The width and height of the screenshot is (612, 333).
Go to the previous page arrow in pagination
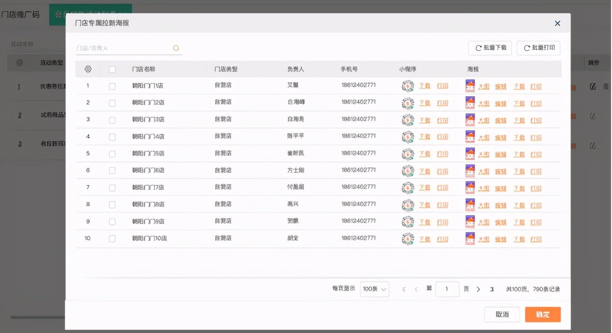(x=416, y=289)
